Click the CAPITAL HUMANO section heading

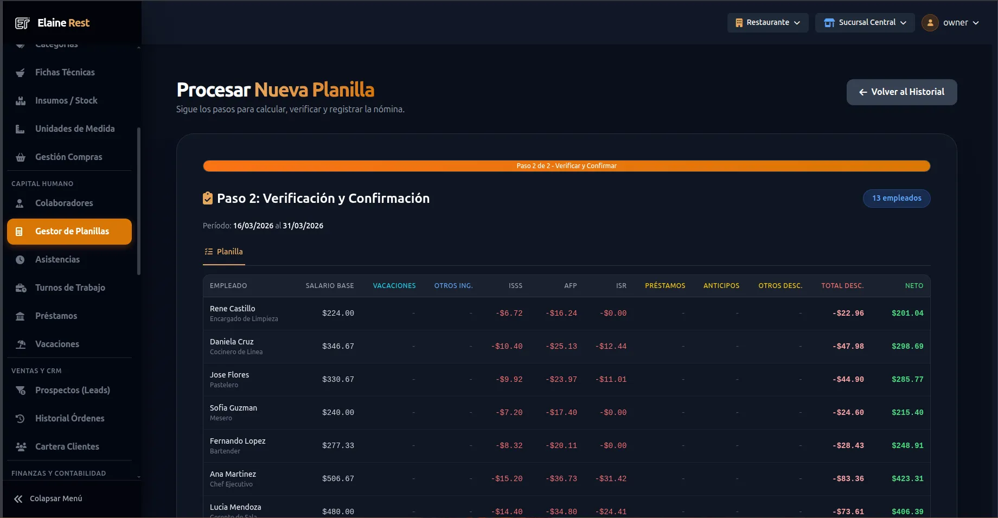pyautogui.click(x=42, y=184)
